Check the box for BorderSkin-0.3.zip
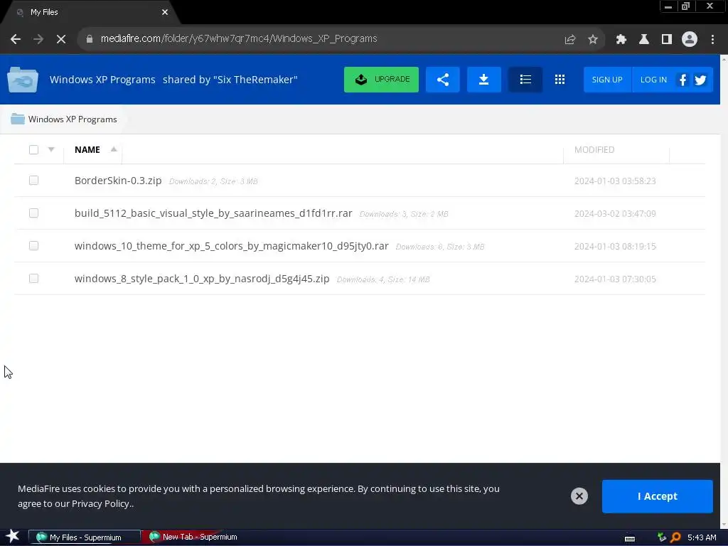 (33, 180)
